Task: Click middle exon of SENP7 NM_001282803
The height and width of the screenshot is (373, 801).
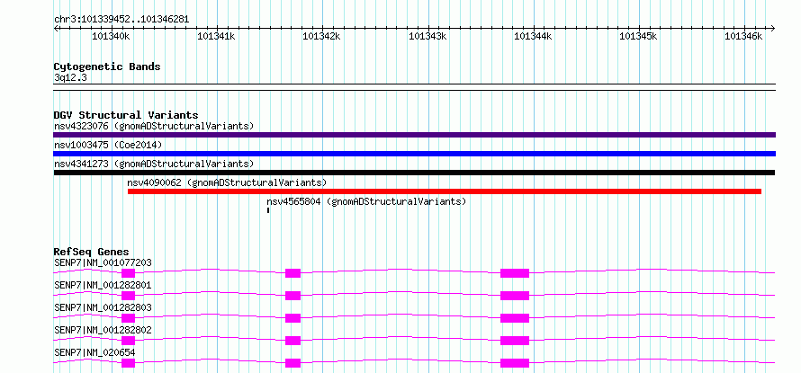Action: tap(292, 318)
